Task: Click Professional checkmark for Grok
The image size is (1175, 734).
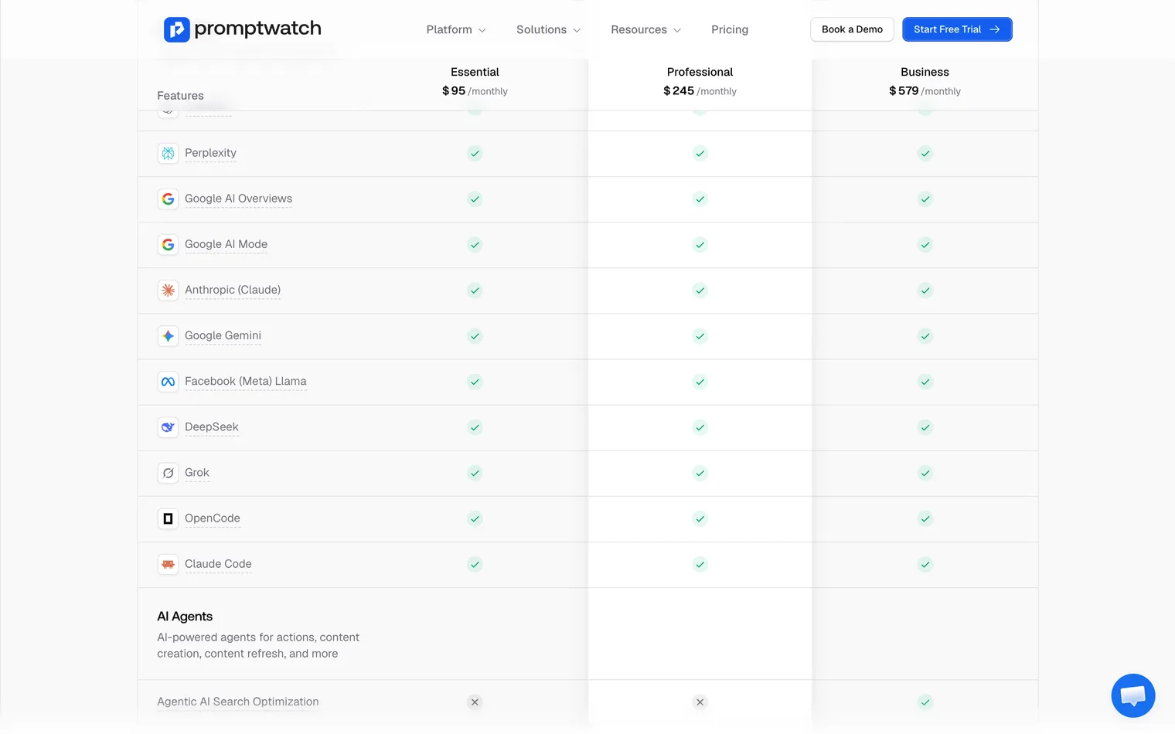Action: point(700,472)
